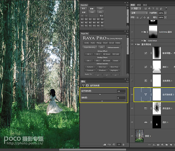Filter layers by shape type icon
This screenshot has height=151, width=175.
tap(157, 8)
